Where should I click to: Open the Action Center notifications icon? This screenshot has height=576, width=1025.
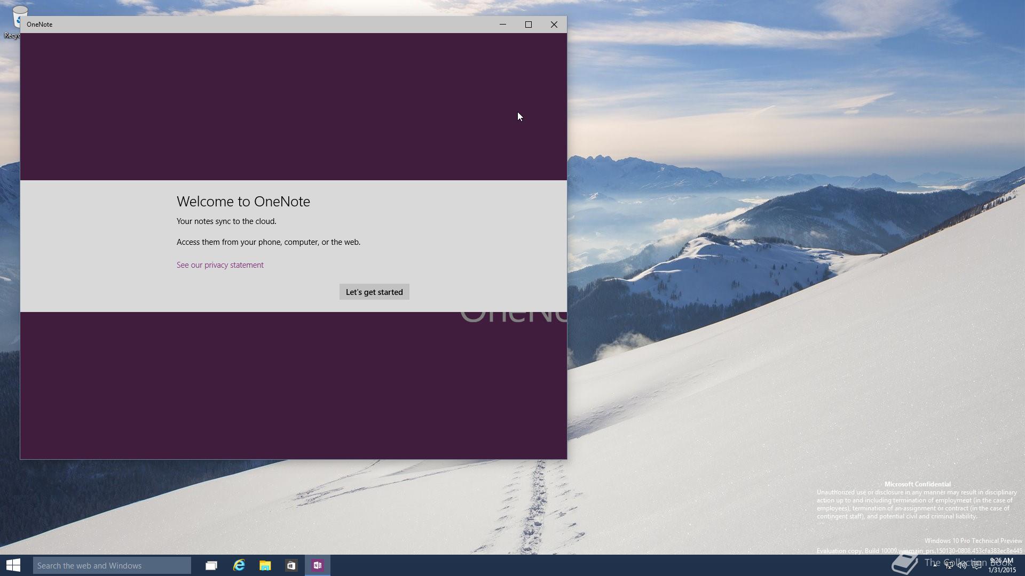[976, 565]
